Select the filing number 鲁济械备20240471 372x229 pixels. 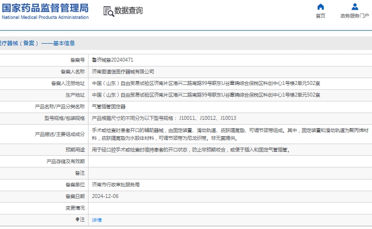(x=113, y=60)
